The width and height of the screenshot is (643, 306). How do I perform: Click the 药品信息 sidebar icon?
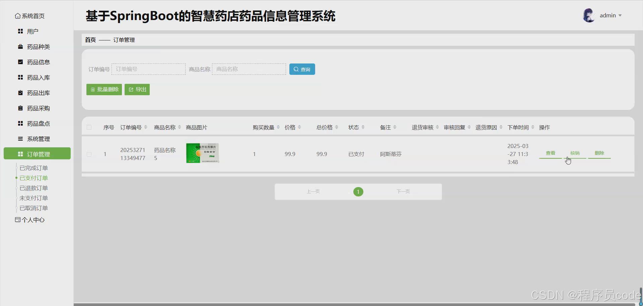(20, 62)
